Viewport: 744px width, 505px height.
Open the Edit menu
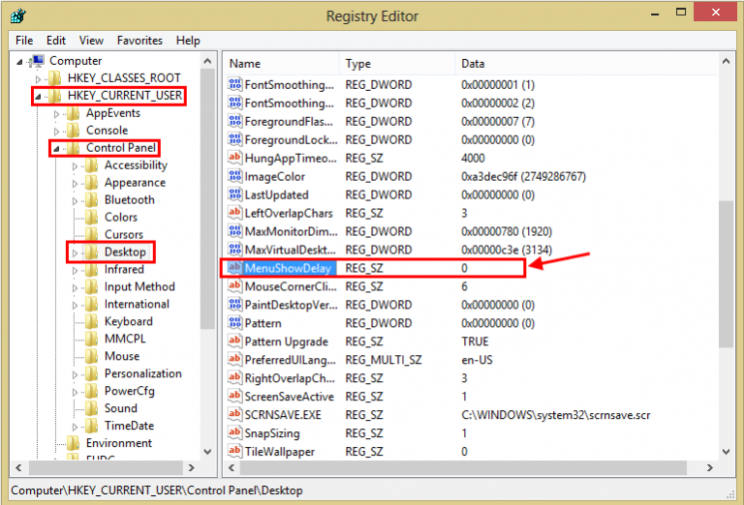tap(56, 41)
